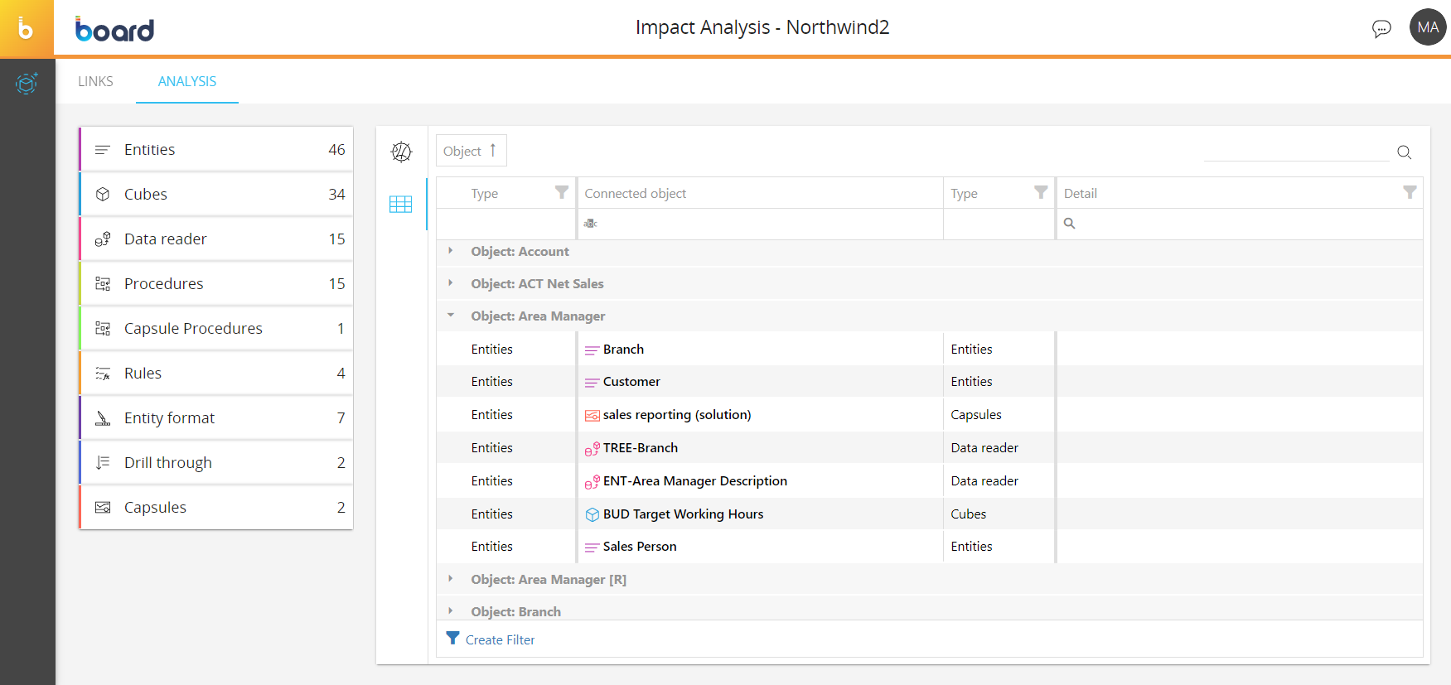Open filter on Detail column

[1409, 193]
